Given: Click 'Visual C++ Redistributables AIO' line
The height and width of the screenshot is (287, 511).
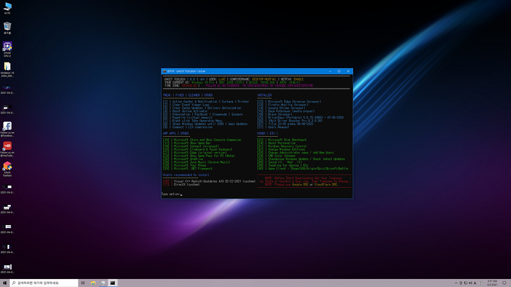Looking at the screenshot, I should 209,181.
